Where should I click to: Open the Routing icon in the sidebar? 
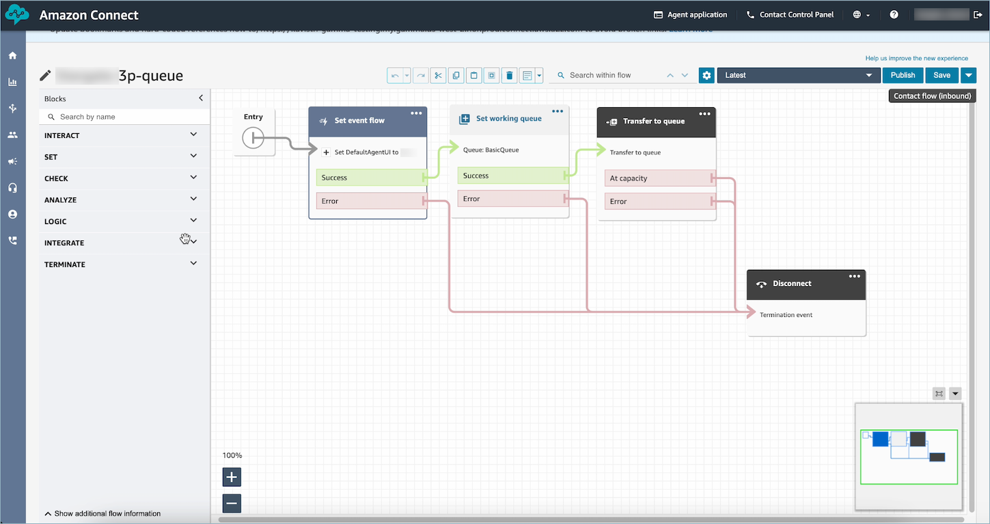(x=12, y=108)
